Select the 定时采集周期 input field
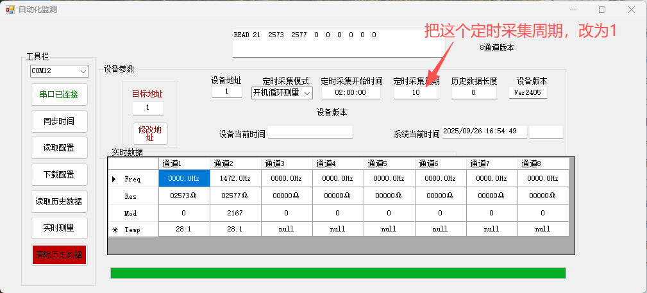 416,93
